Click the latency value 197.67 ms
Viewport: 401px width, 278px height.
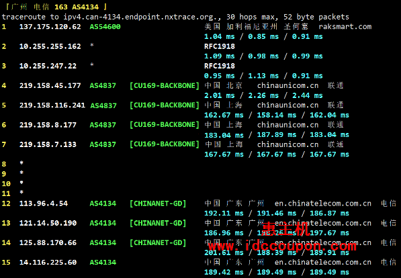[329, 233]
